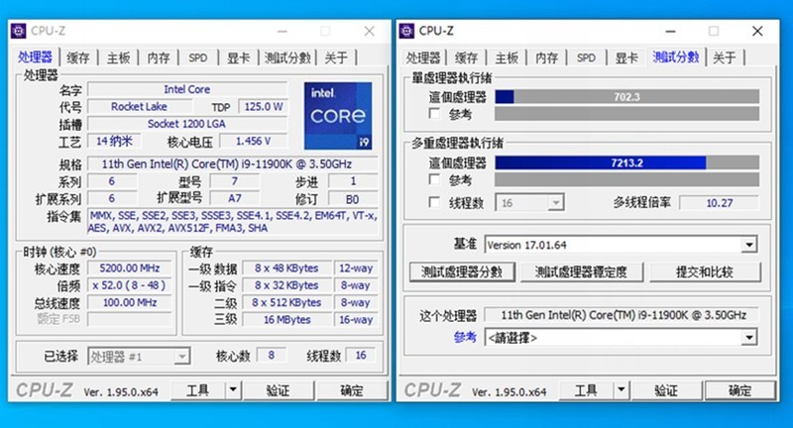The width and height of the screenshot is (793, 428).
Task: Click the 扩展型号 value A7
Action: (234, 198)
